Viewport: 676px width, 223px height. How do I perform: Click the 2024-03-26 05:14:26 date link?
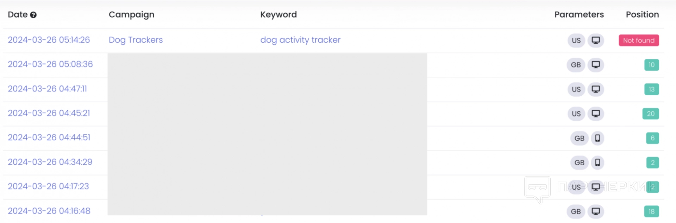pyautogui.click(x=49, y=40)
